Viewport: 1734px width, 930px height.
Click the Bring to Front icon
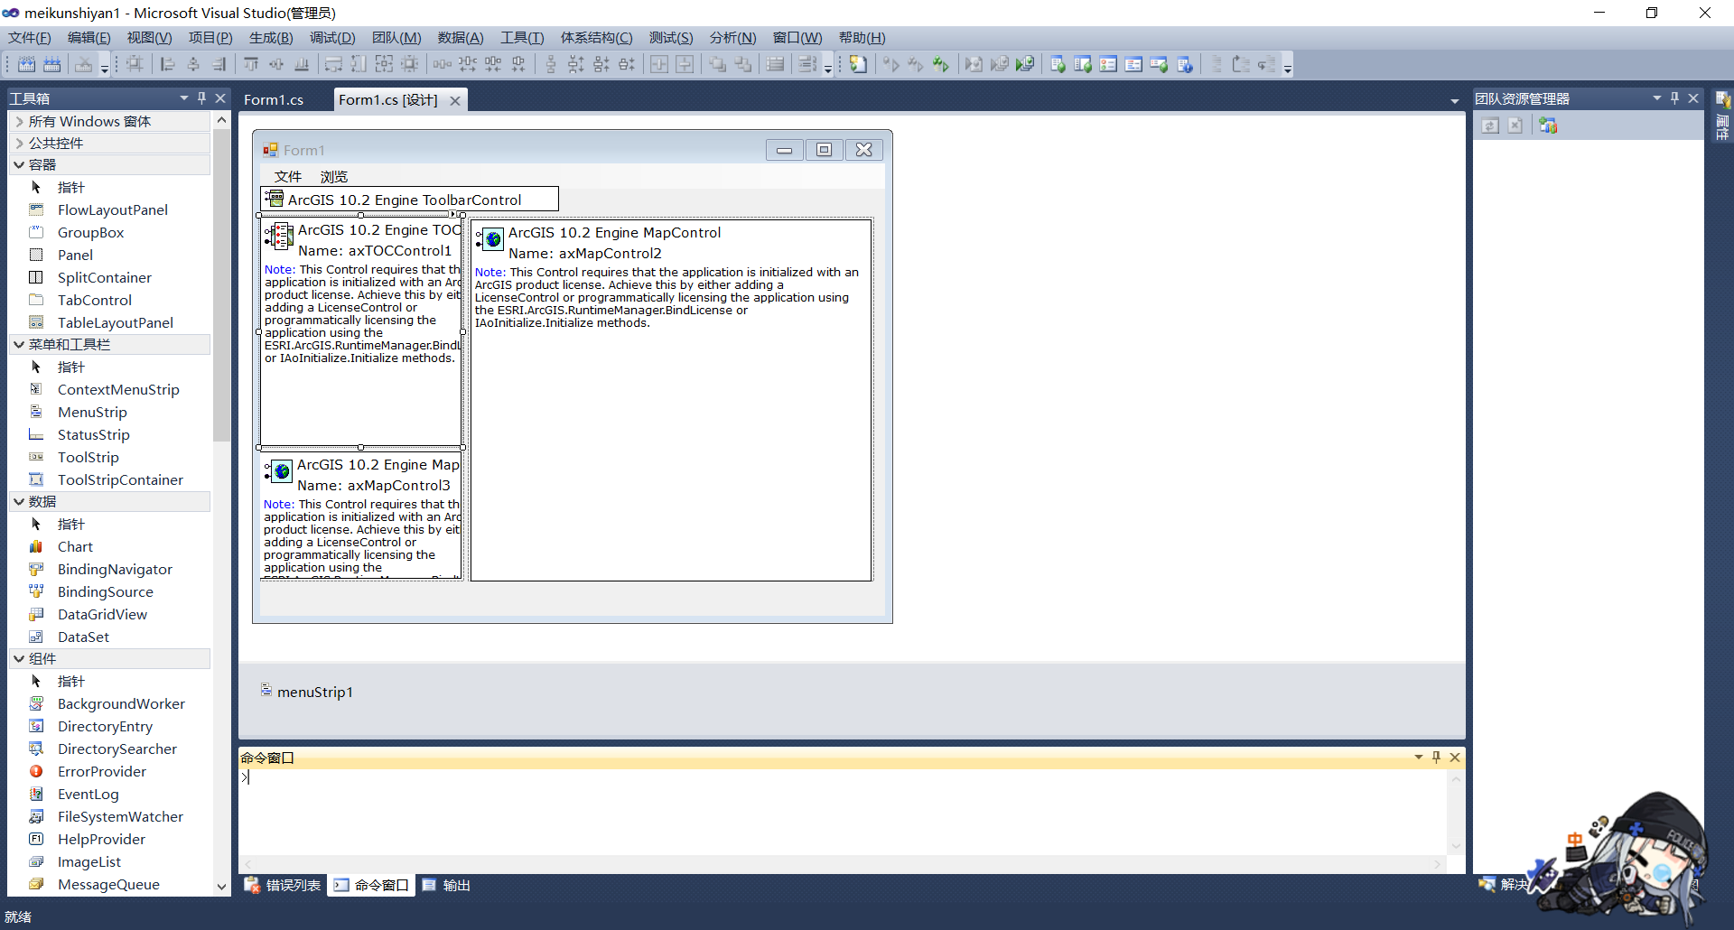[x=717, y=64]
